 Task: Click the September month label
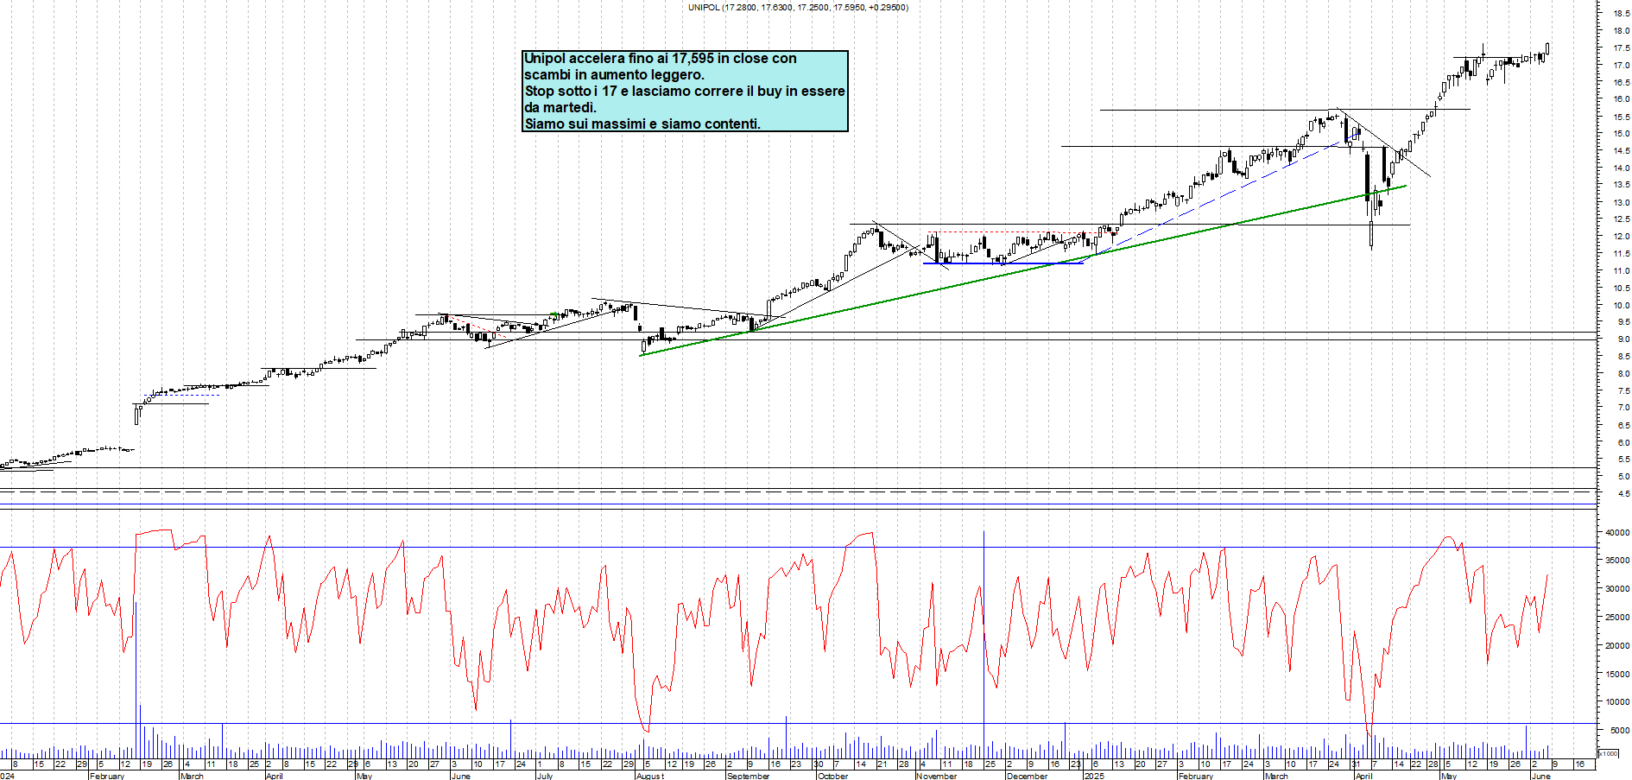748,776
